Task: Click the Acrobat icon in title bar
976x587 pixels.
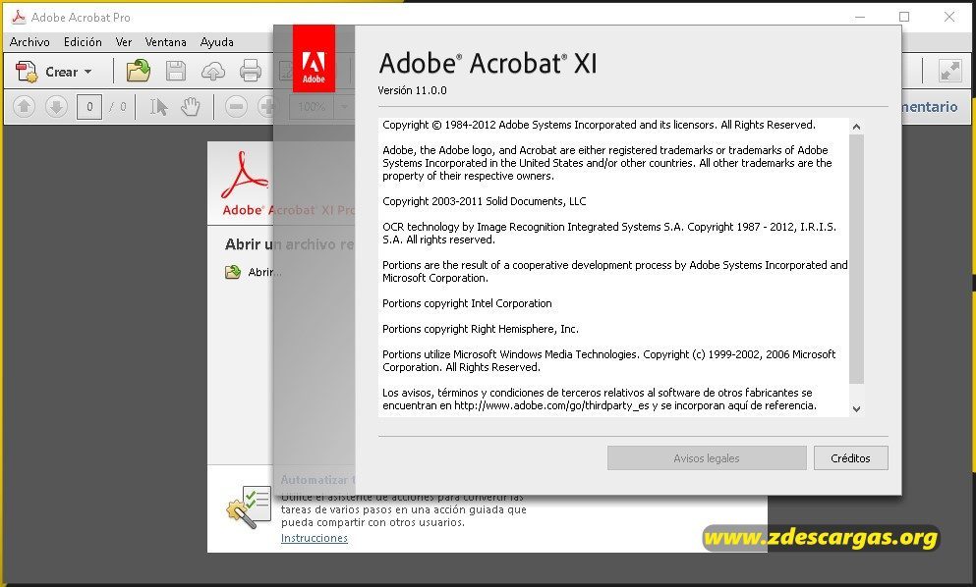Action: [19, 17]
